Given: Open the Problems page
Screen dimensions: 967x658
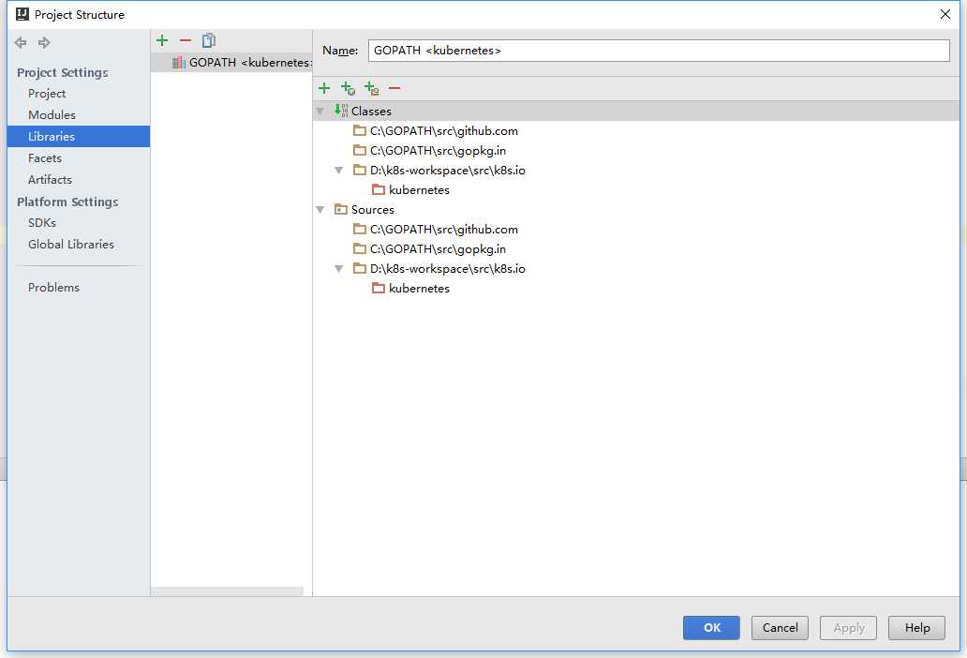Looking at the screenshot, I should pyautogui.click(x=53, y=288).
